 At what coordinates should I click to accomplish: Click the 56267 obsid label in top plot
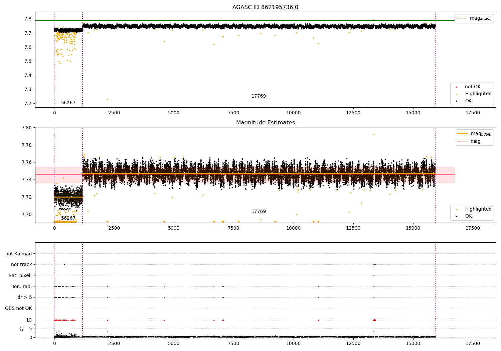click(68, 103)
